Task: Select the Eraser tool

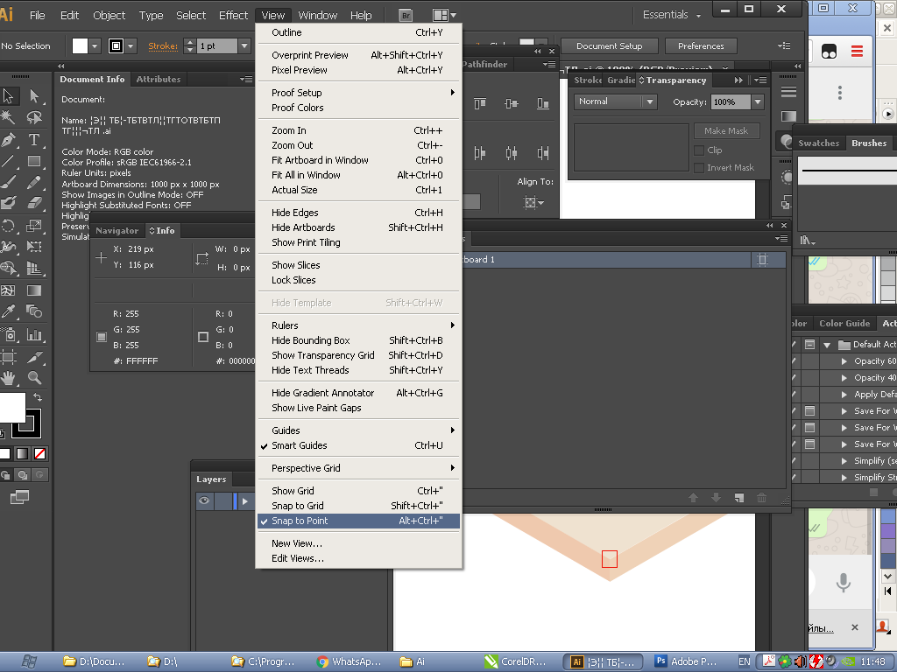Action: (x=35, y=203)
